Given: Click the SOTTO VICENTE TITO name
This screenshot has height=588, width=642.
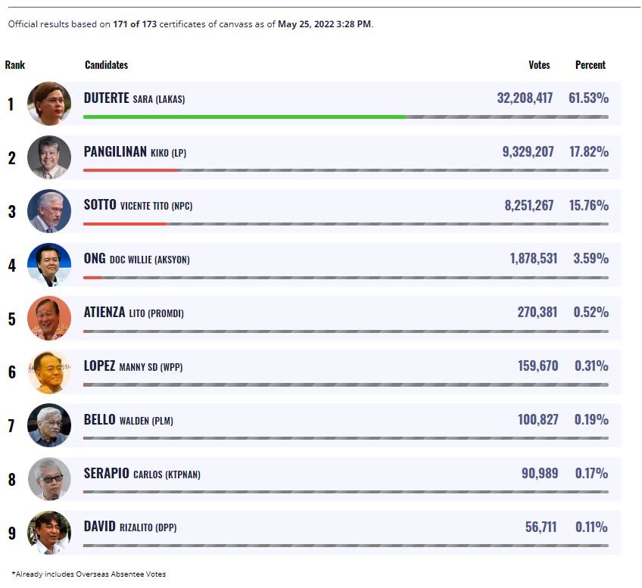Looking at the screenshot, I should point(138,205).
